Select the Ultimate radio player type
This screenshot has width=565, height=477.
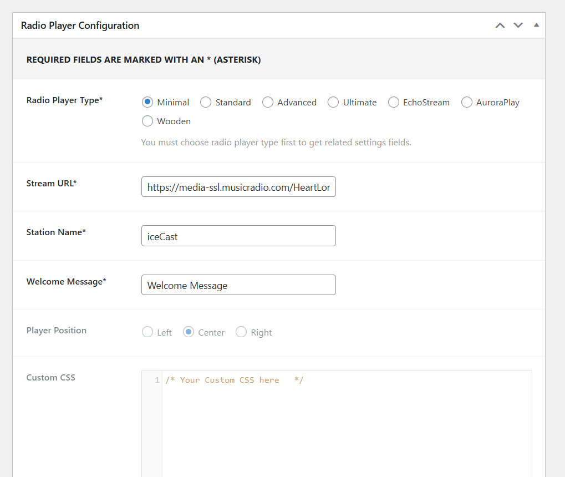(333, 102)
